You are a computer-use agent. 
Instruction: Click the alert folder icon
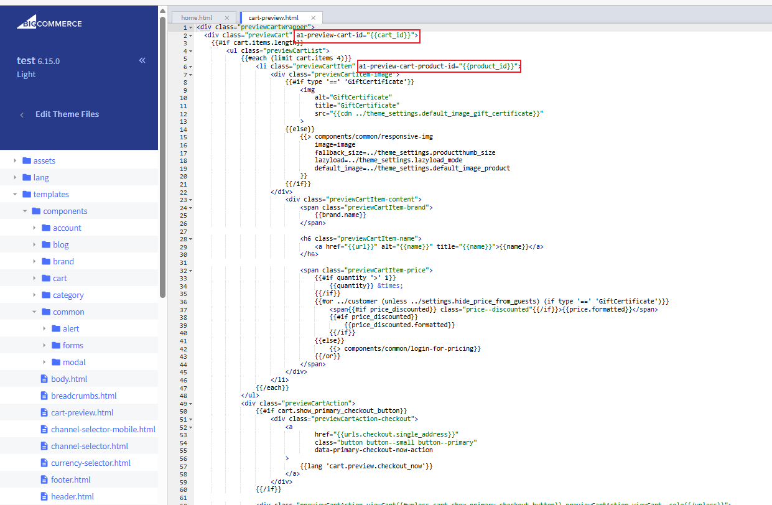[56, 328]
